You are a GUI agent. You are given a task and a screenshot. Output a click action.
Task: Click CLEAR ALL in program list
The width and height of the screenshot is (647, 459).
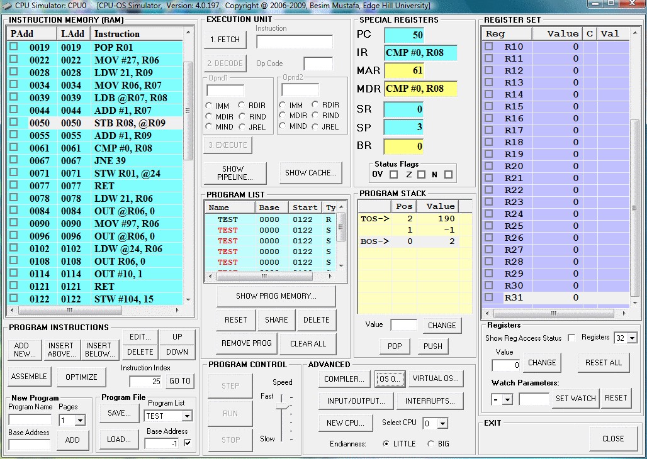(x=308, y=343)
